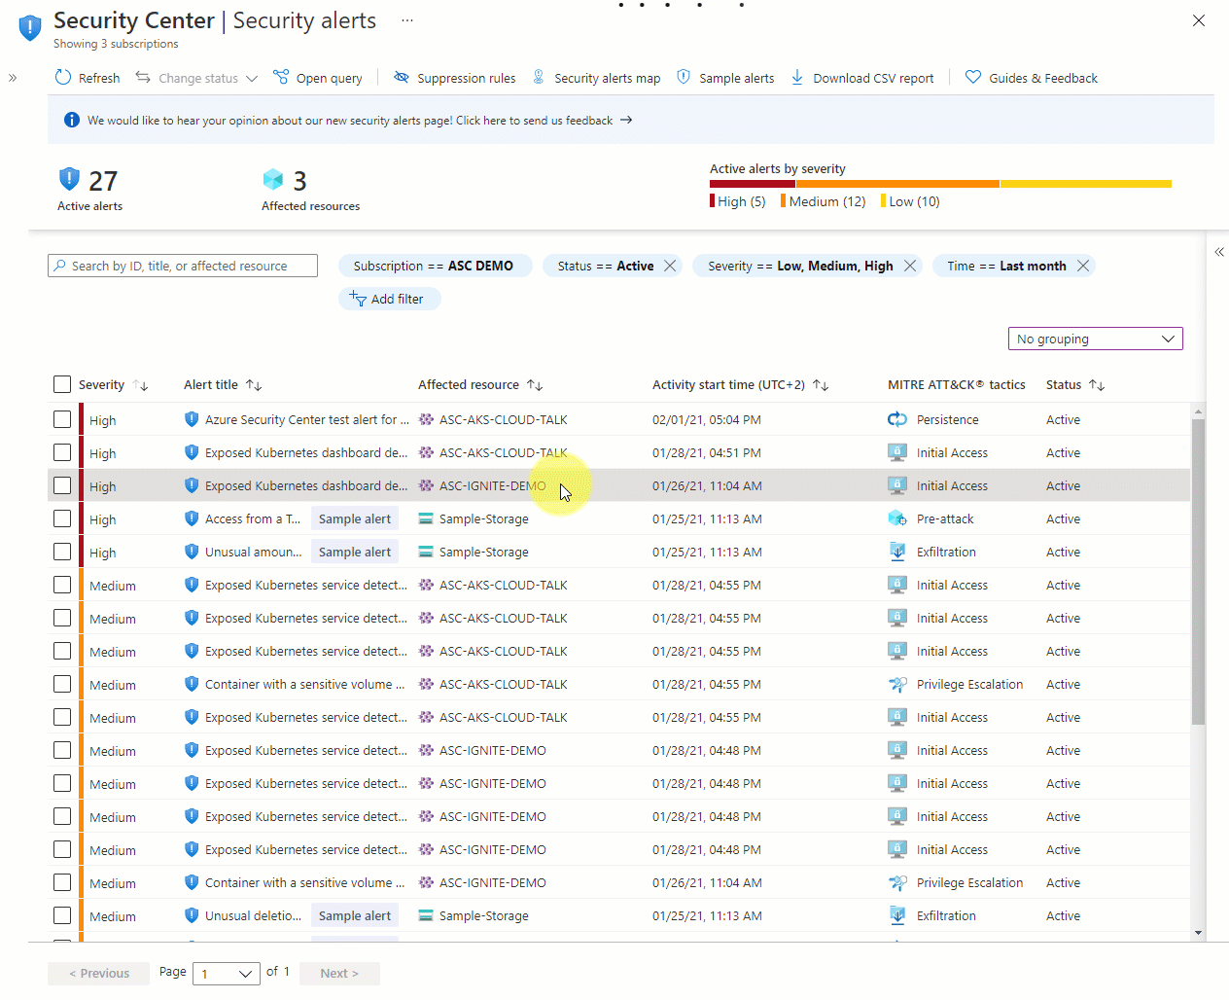Open query using the toolbar icon
This screenshot has height=1000, width=1229.
280,77
